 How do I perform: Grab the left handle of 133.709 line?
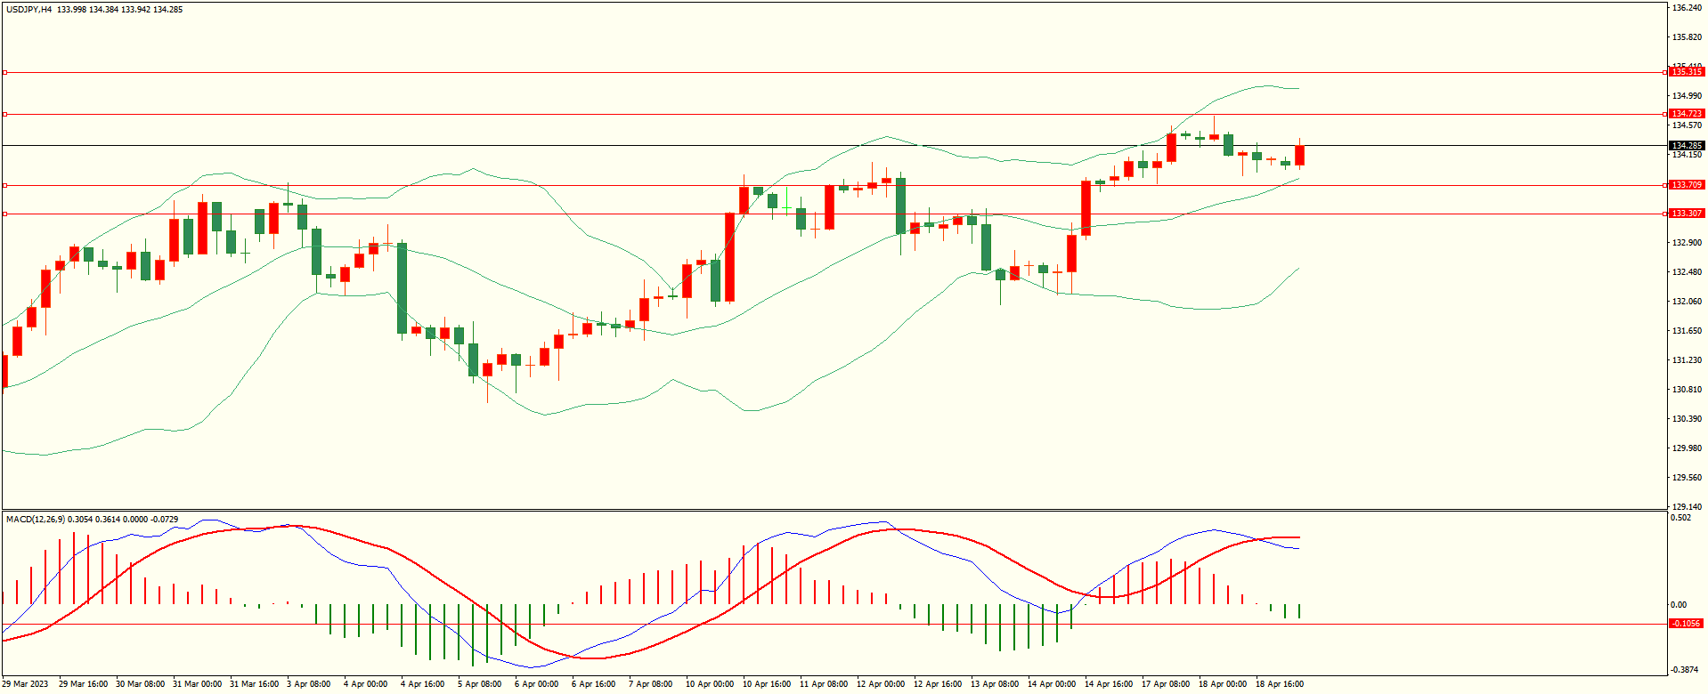click(4, 185)
